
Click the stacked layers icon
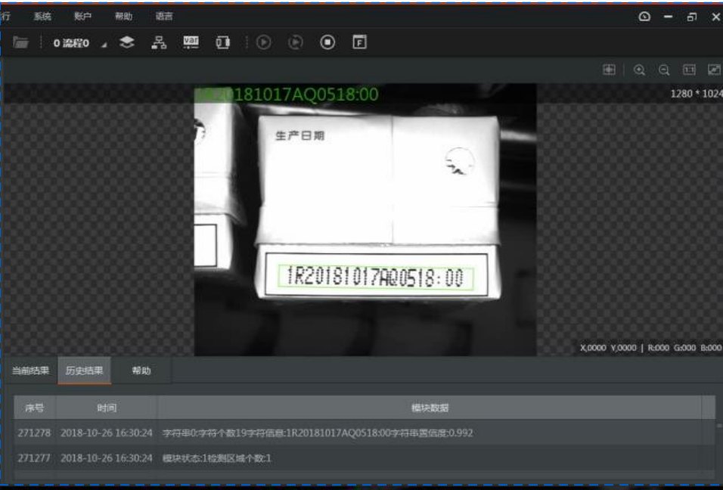(x=127, y=42)
